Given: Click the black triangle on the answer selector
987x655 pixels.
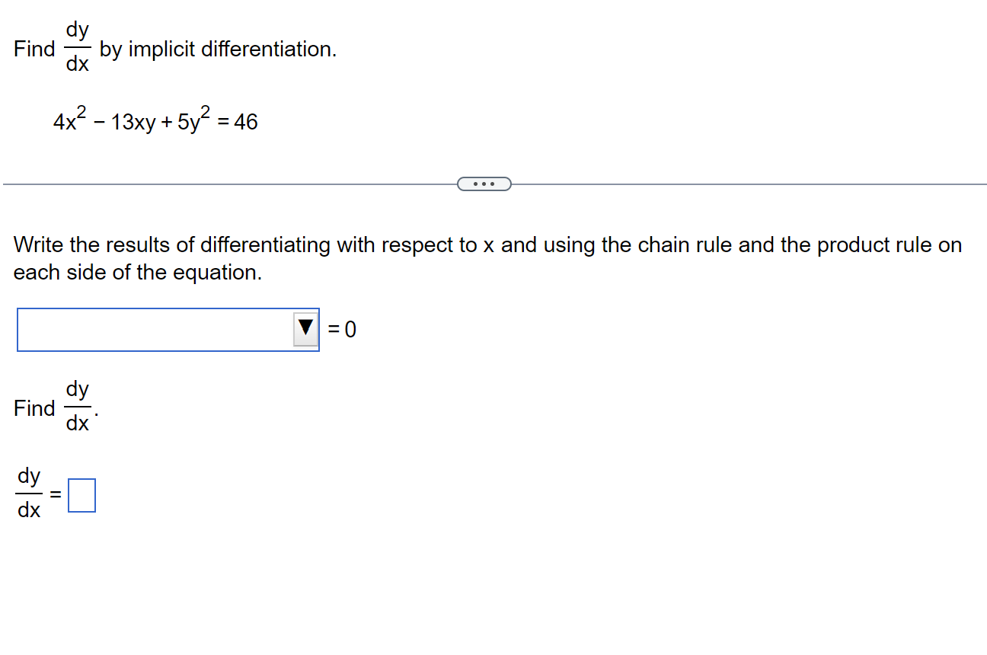Looking at the screenshot, I should coord(305,328).
